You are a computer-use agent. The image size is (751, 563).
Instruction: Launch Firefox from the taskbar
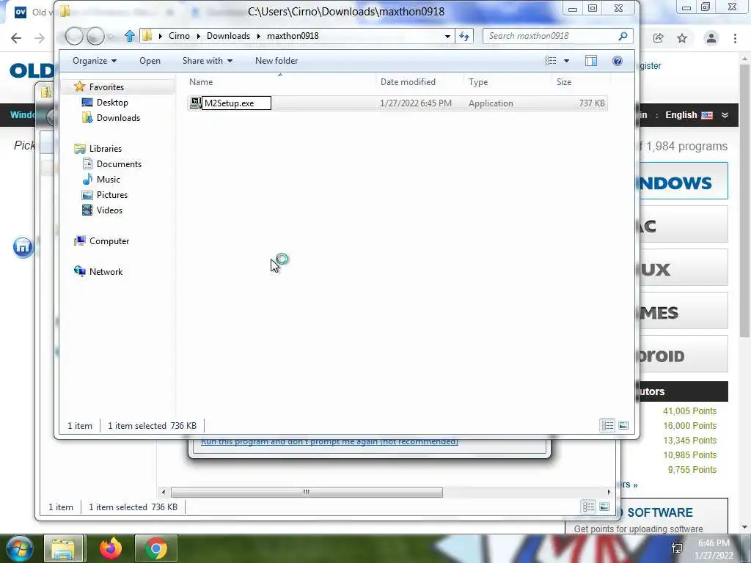111,548
